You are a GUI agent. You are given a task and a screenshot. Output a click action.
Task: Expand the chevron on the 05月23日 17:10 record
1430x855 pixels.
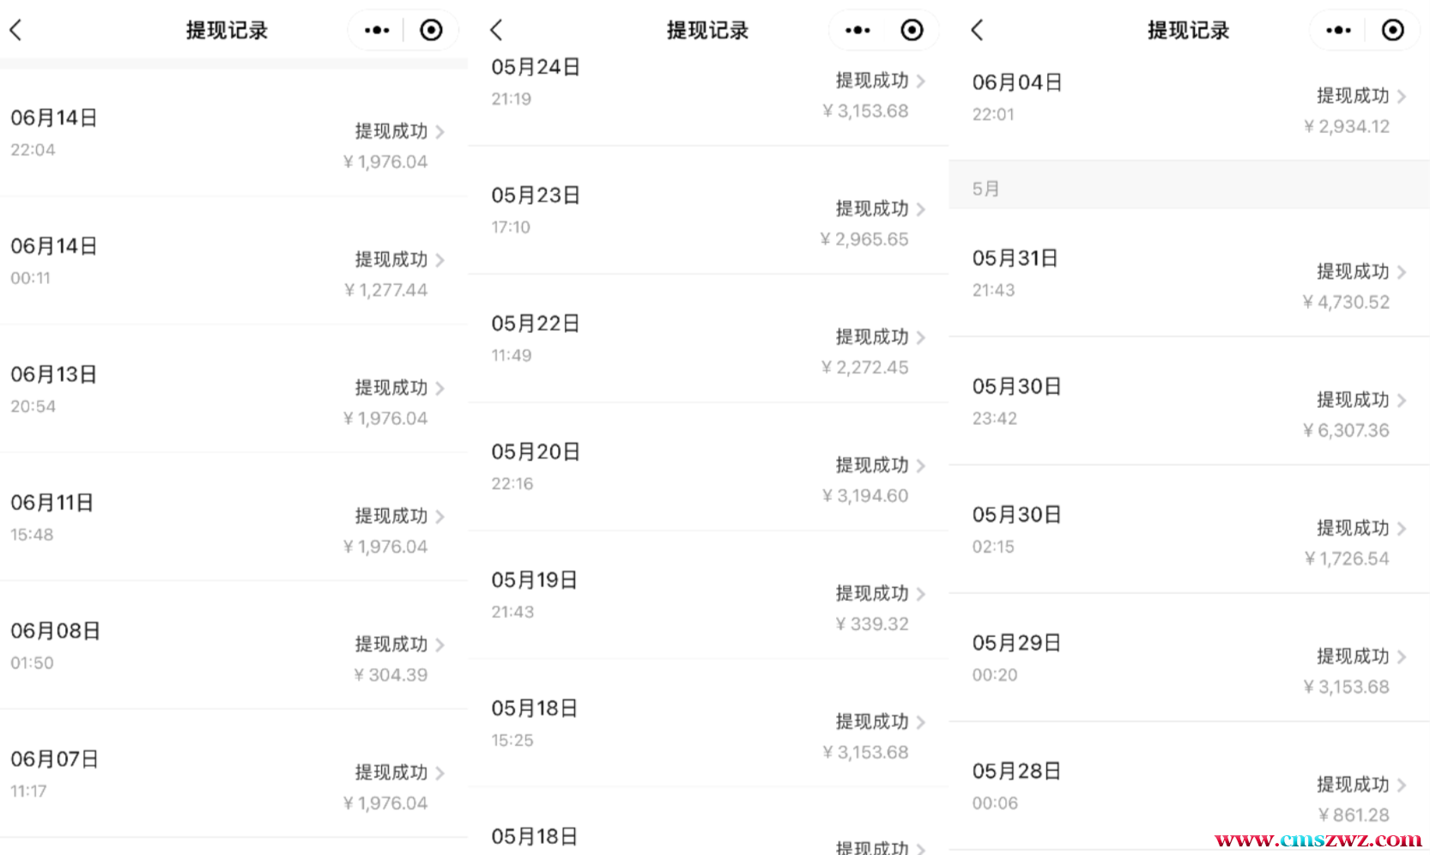point(921,209)
